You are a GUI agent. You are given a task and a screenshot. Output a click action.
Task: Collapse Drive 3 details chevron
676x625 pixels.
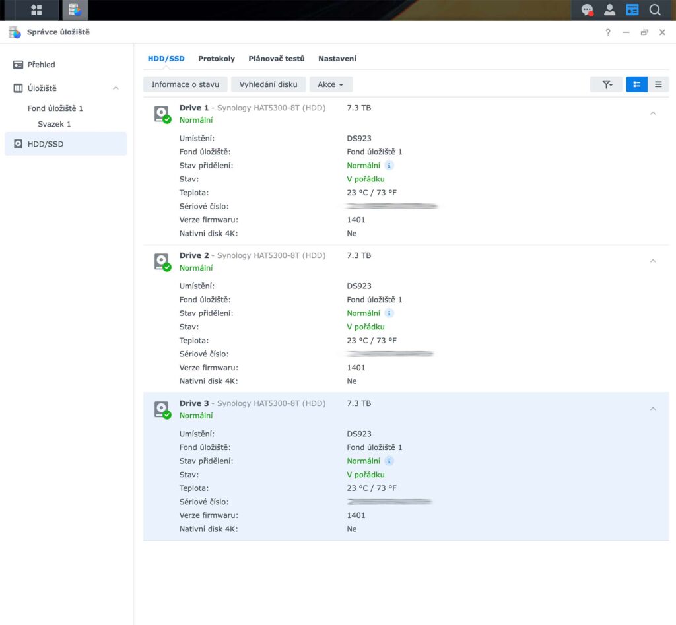(653, 409)
